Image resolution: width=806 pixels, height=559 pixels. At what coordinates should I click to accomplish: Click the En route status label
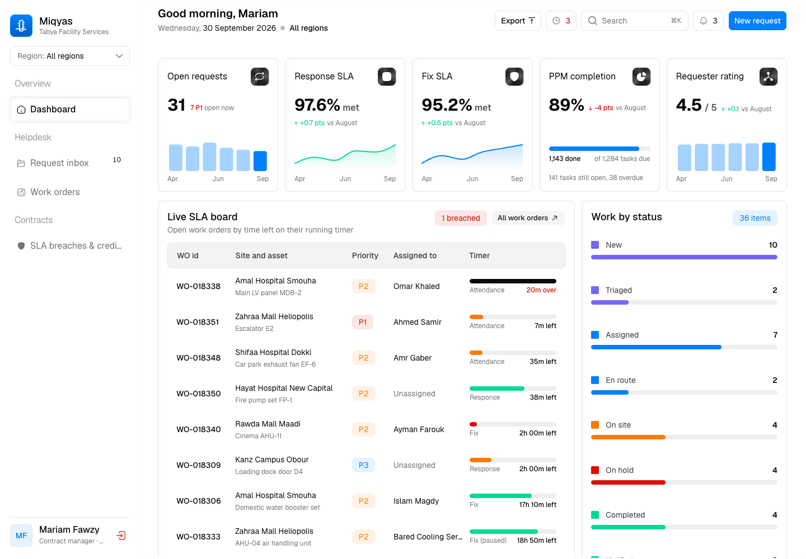pos(621,380)
